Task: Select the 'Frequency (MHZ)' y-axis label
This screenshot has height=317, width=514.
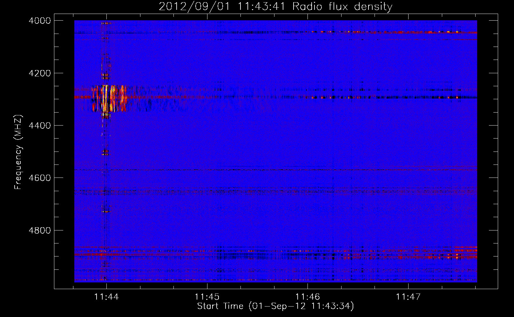Action: click(x=18, y=152)
